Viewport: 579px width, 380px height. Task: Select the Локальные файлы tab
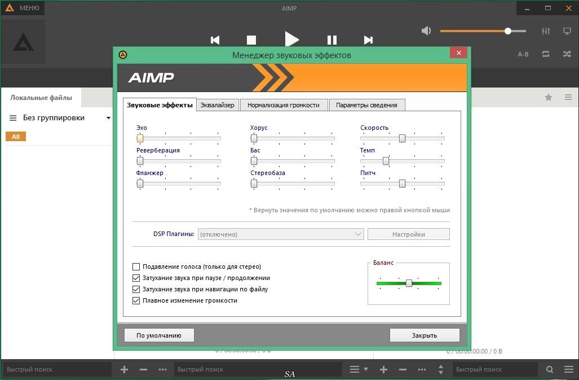click(x=41, y=98)
